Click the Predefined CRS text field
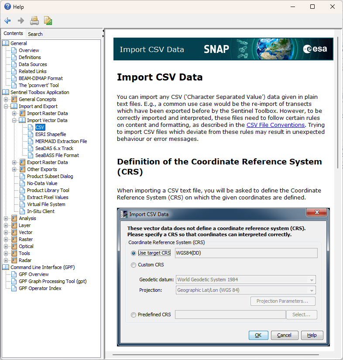The width and height of the screenshot is (343, 360). point(230,315)
